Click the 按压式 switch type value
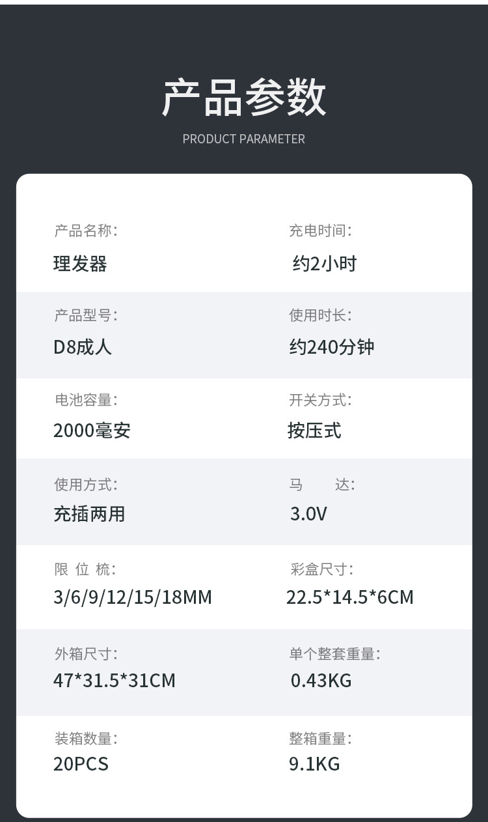 pyautogui.click(x=315, y=431)
